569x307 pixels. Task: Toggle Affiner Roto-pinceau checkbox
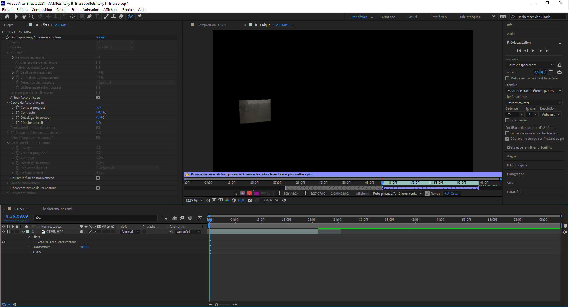[98, 98]
